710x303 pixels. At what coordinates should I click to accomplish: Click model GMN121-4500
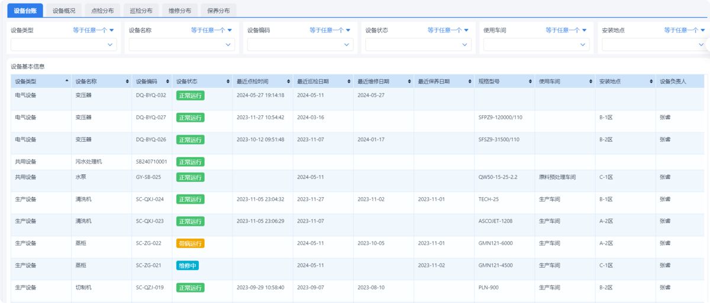(495, 265)
